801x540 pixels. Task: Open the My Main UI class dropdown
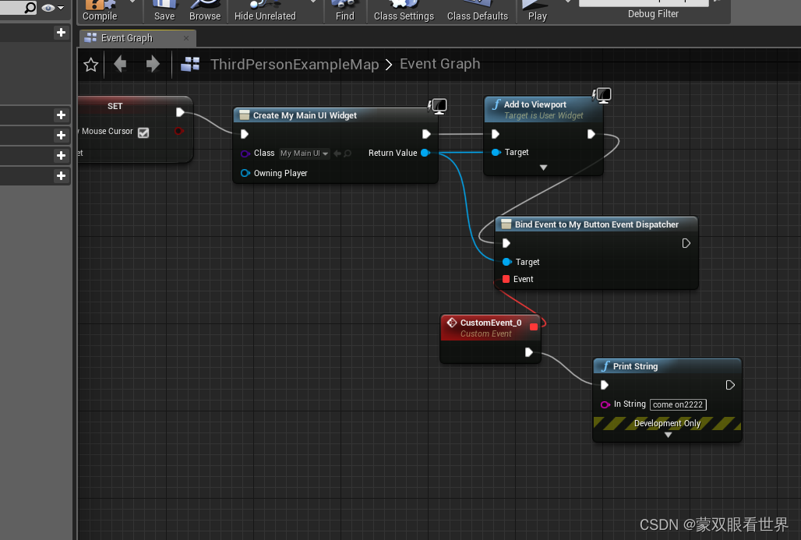tap(305, 154)
